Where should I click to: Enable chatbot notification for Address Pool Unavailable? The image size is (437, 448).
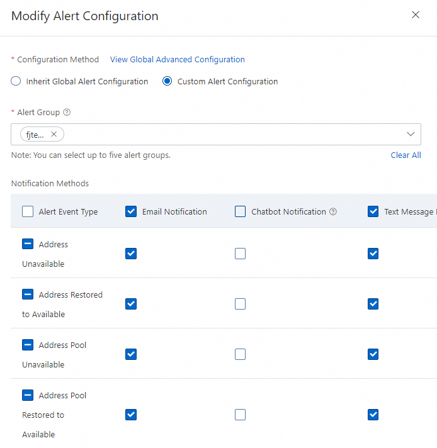[x=240, y=354]
